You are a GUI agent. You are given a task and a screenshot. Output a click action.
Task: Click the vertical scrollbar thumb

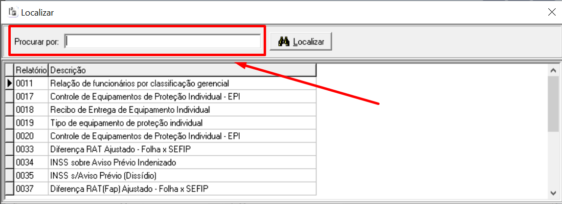click(x=553, y=103)
